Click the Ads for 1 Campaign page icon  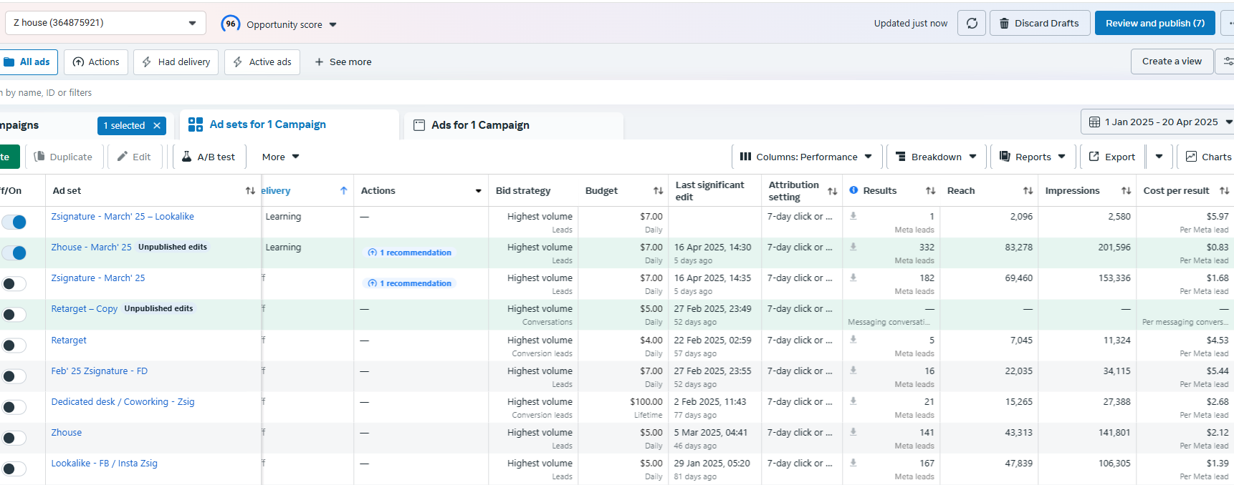pyautogui.click(x=420, y=125)
